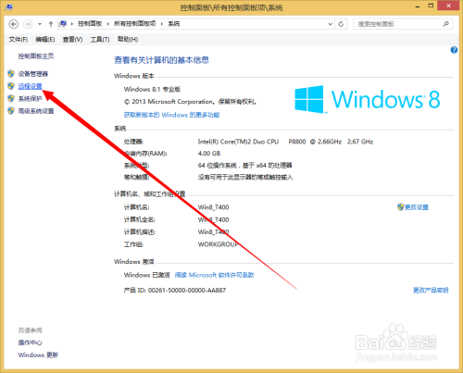Image resolution: width=463 pixels, height=373 pixels.
Task: Open the recent locations dropdown arrow
Action: pos(40,24)
